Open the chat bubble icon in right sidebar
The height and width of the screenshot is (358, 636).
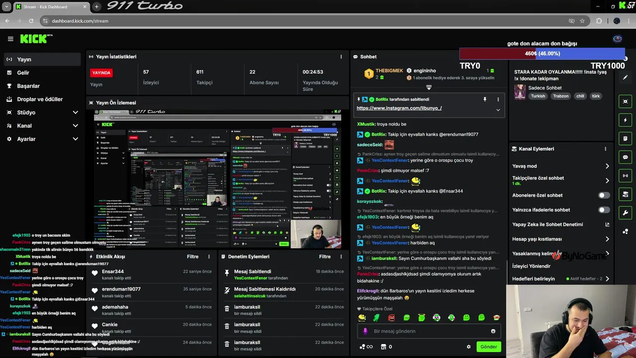point(625,157)
